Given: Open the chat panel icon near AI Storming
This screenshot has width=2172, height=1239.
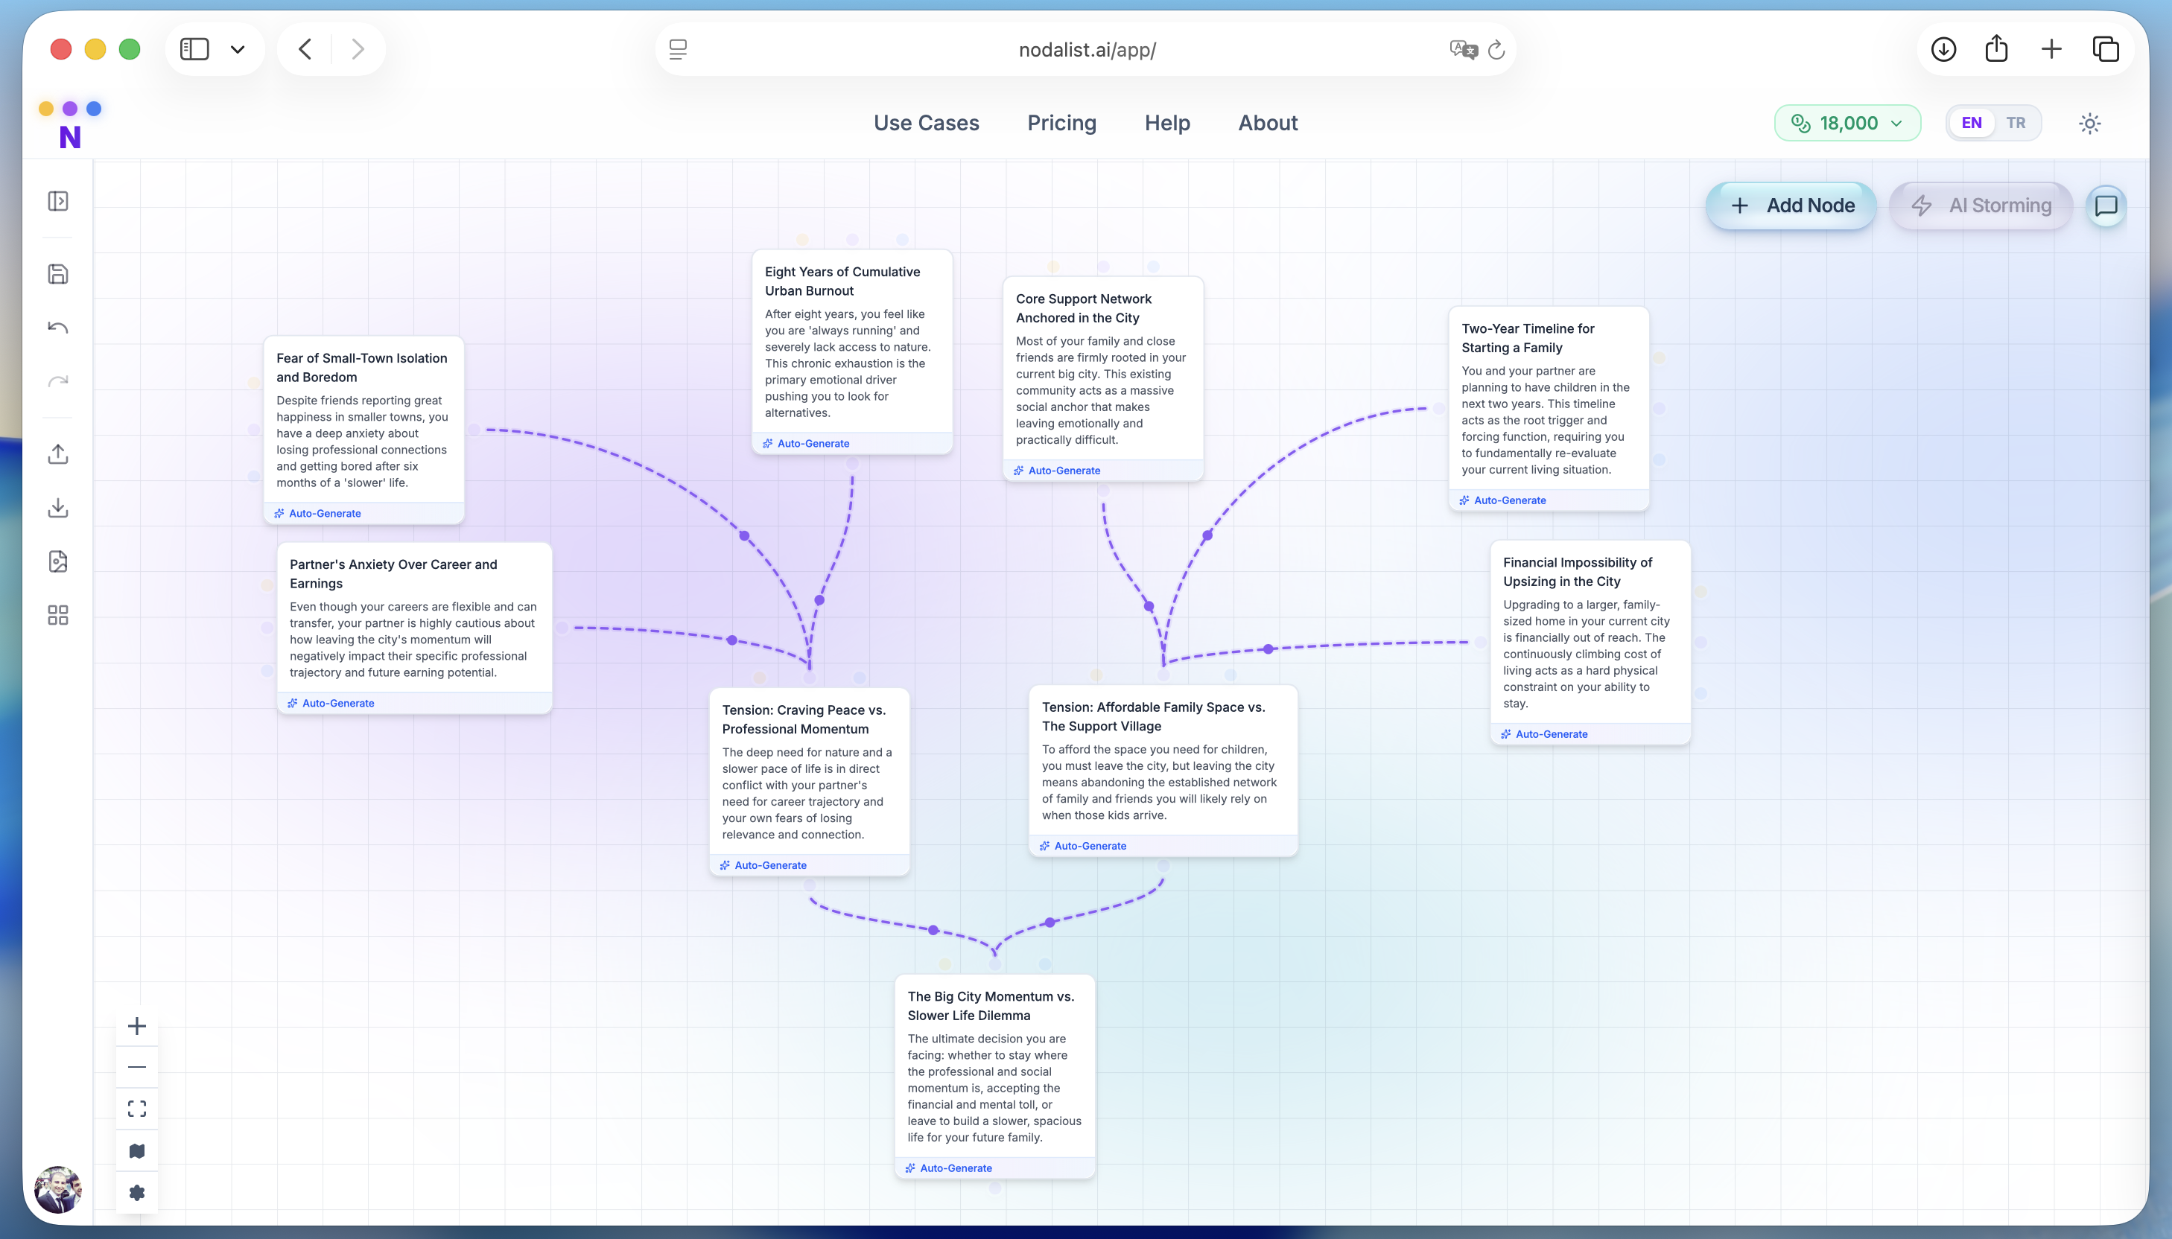Looking at the screenshot, I should point(2106,205).
